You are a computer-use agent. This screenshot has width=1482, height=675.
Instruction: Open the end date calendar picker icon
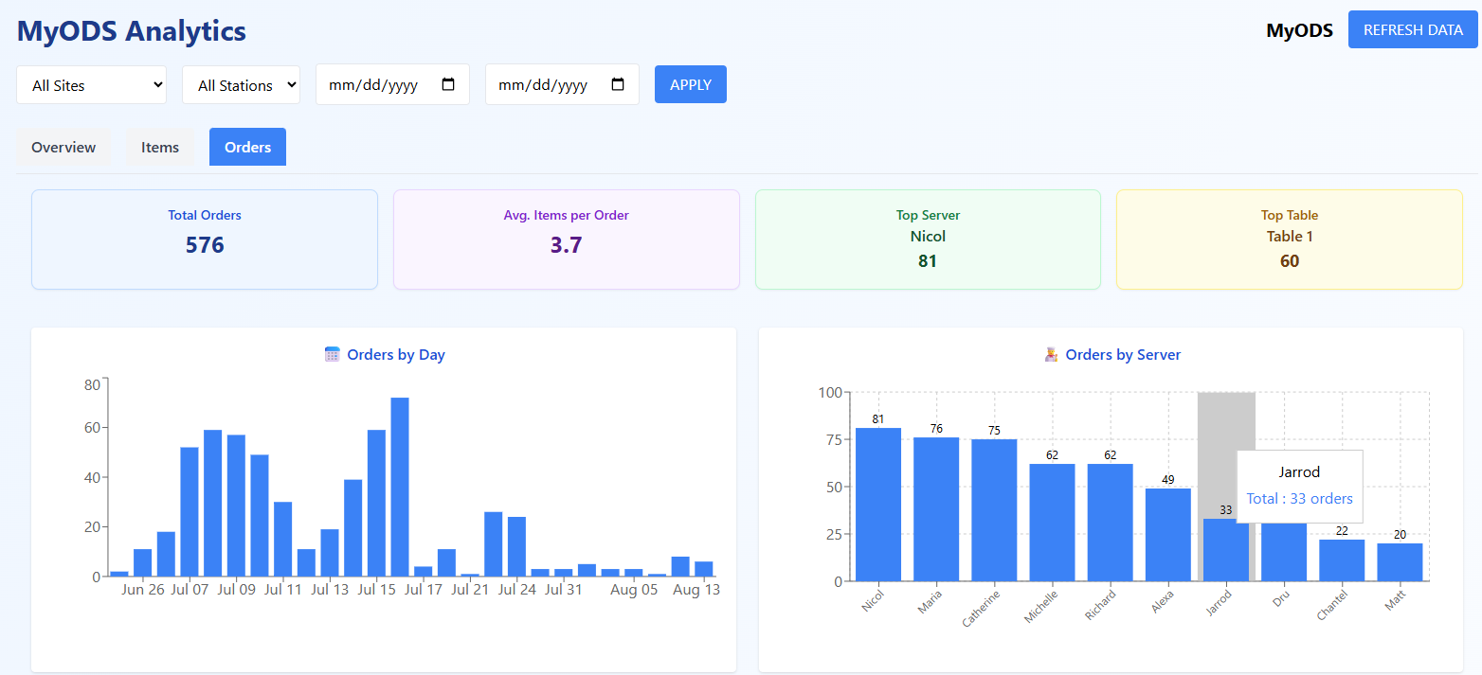pyautogui.click(x=619, y=84)
